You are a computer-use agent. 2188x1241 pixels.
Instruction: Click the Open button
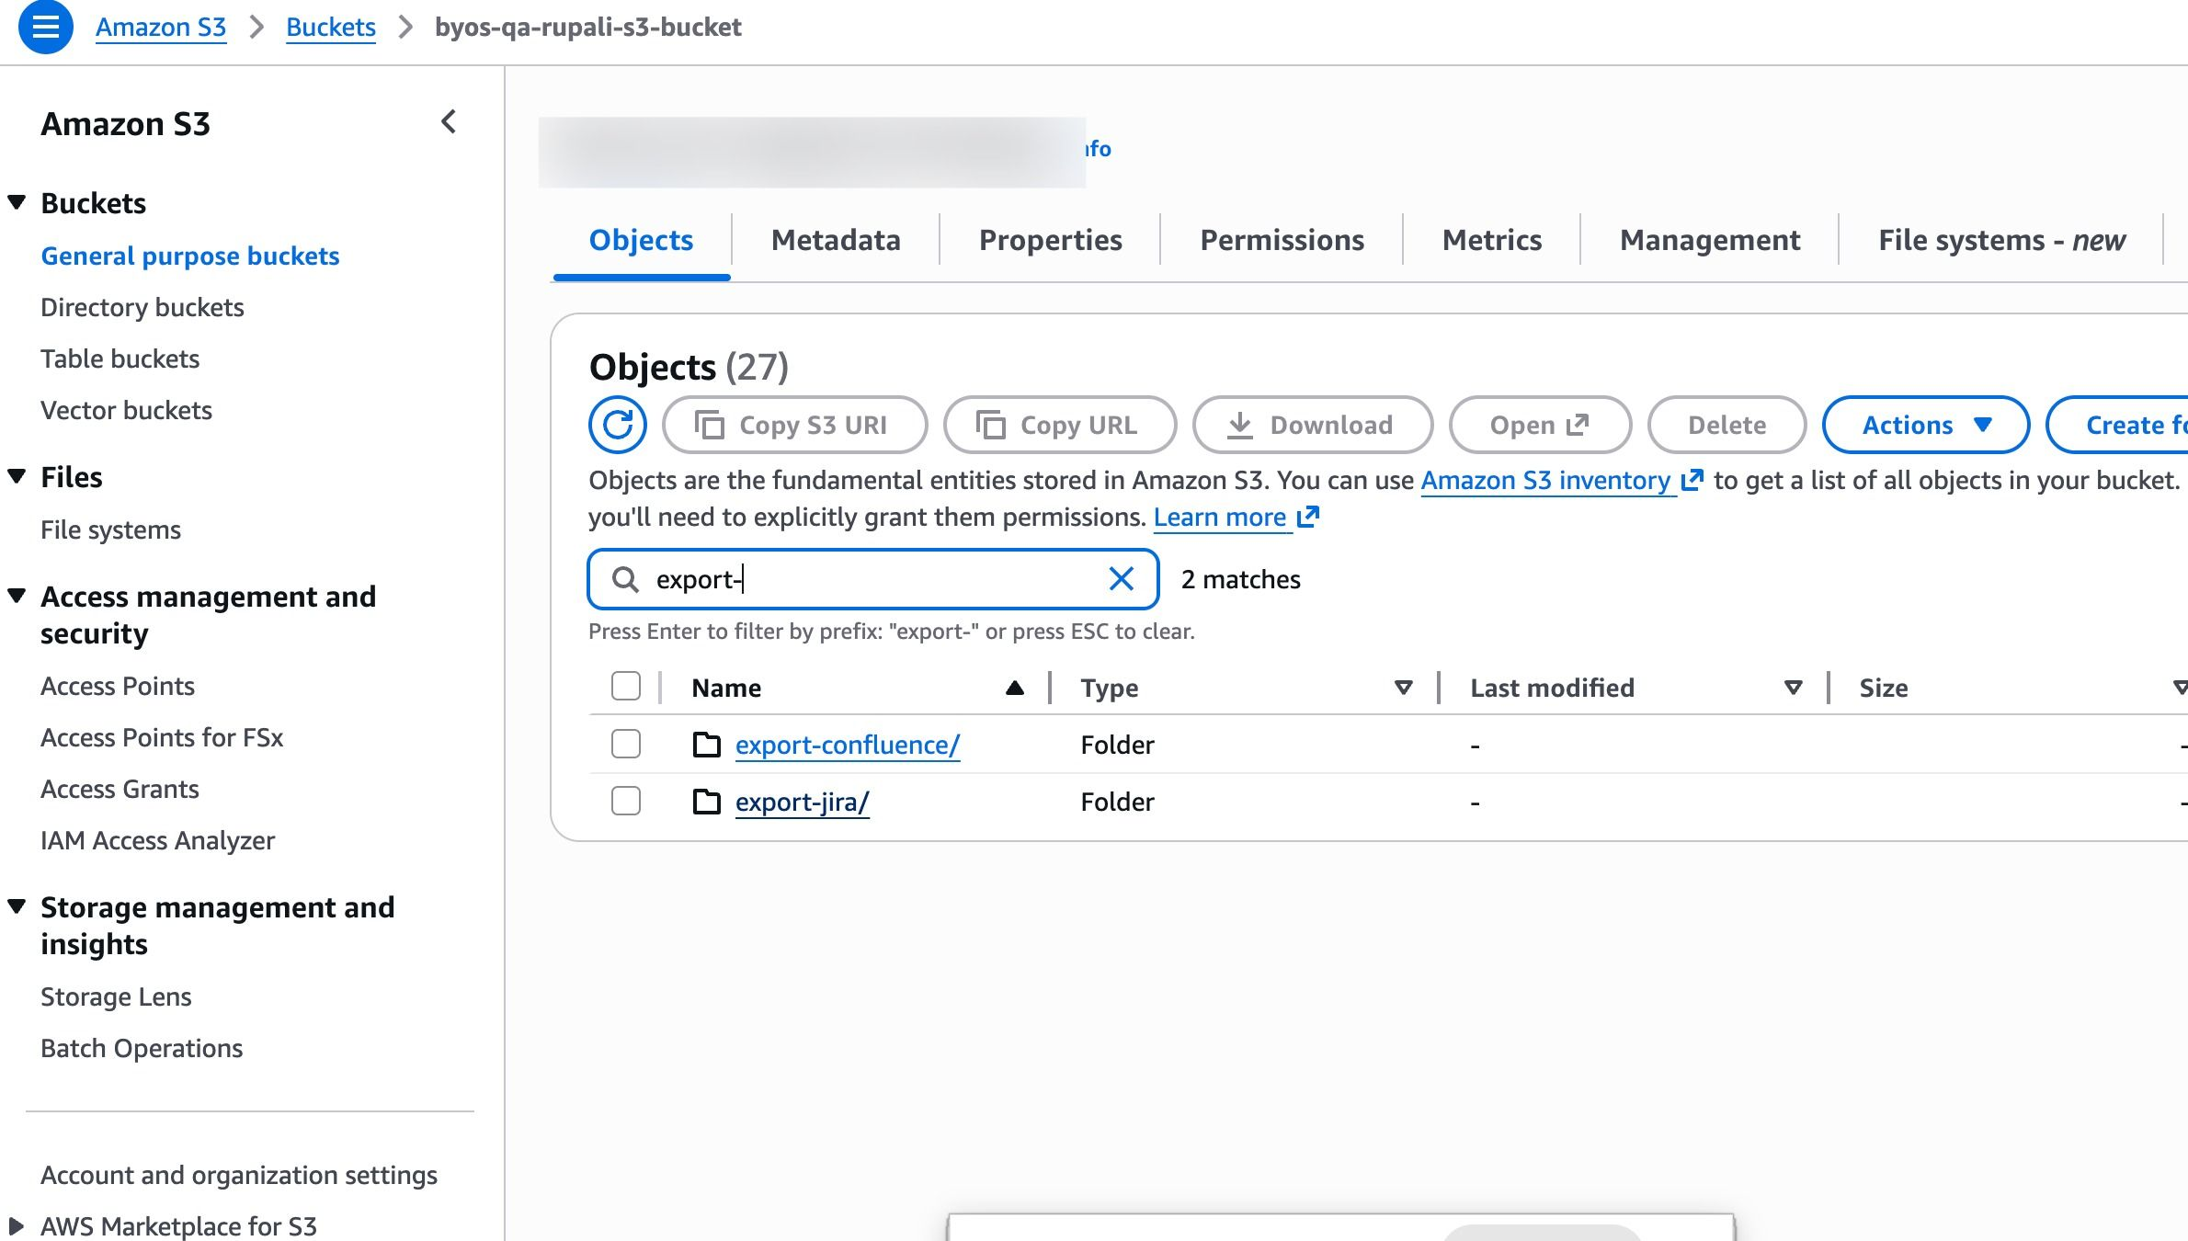(x=1541, y=425)
